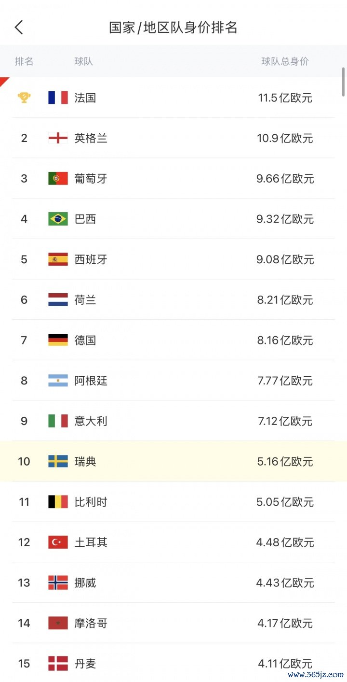Screen dimensions: 347x682
Task: Tap the France flag icon
Action: coord(58,98)
